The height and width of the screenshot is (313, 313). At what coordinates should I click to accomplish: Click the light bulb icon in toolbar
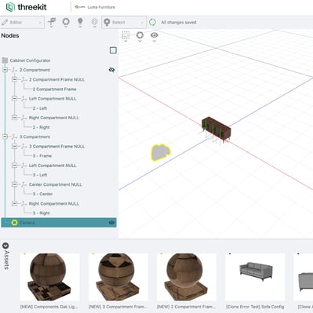pos(80,22)
